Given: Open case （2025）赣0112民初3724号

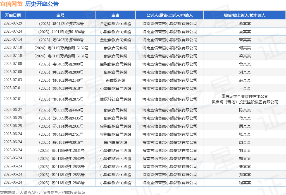Looking at the screenshot, I should tap(60, 24).
